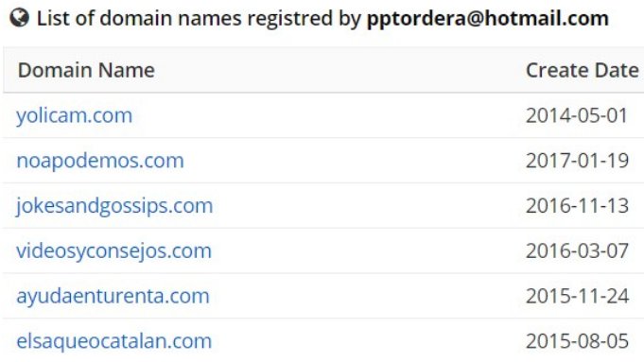Open the jokesandgossips.com domain link
The width and height of the screenshot is (644, 362).
(x=114, y=206)
